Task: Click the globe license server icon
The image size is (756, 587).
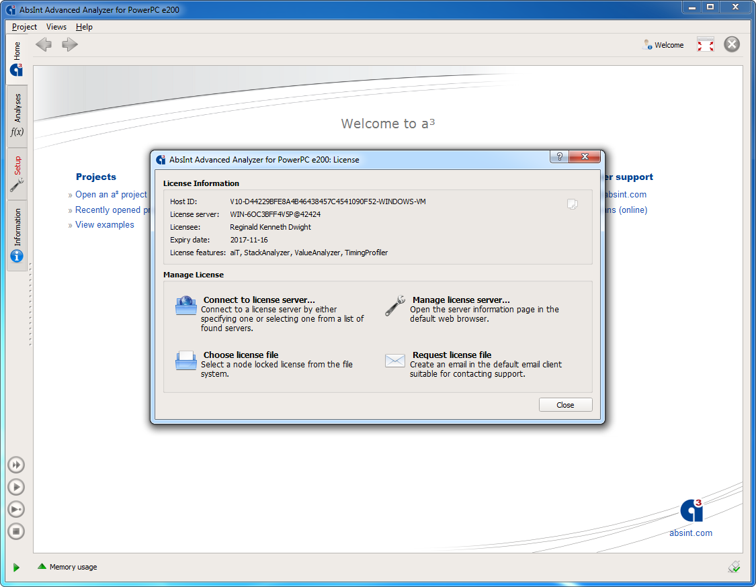Action: click(x=185, y=306)
